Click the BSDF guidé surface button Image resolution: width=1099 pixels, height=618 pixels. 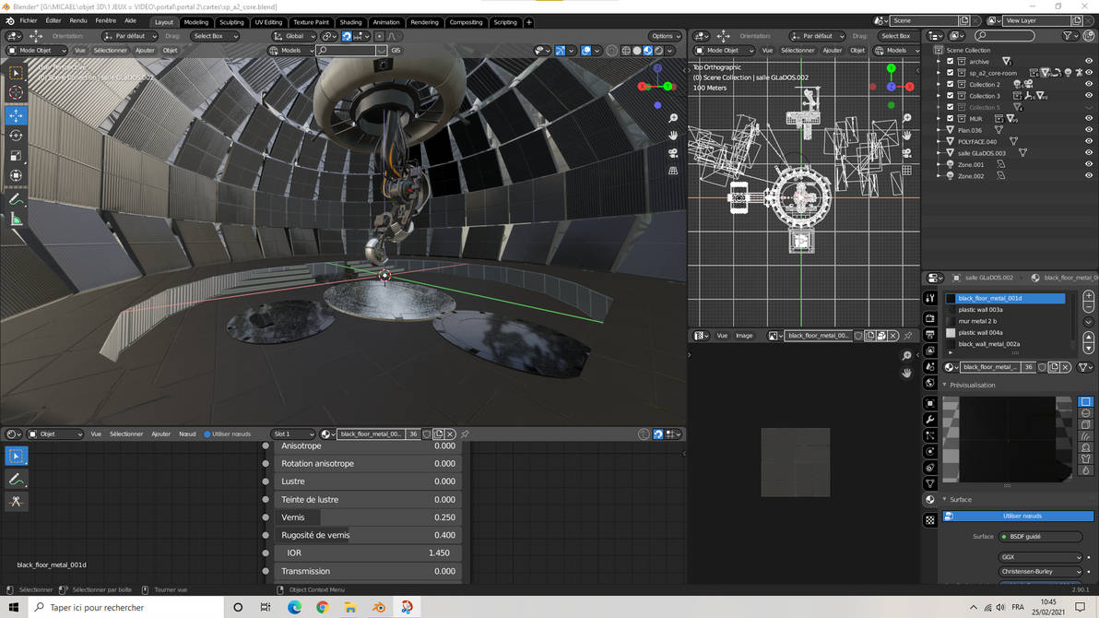pos(1042,536)
